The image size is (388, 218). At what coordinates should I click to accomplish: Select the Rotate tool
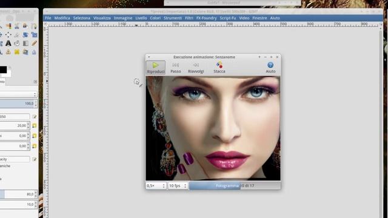25,35
